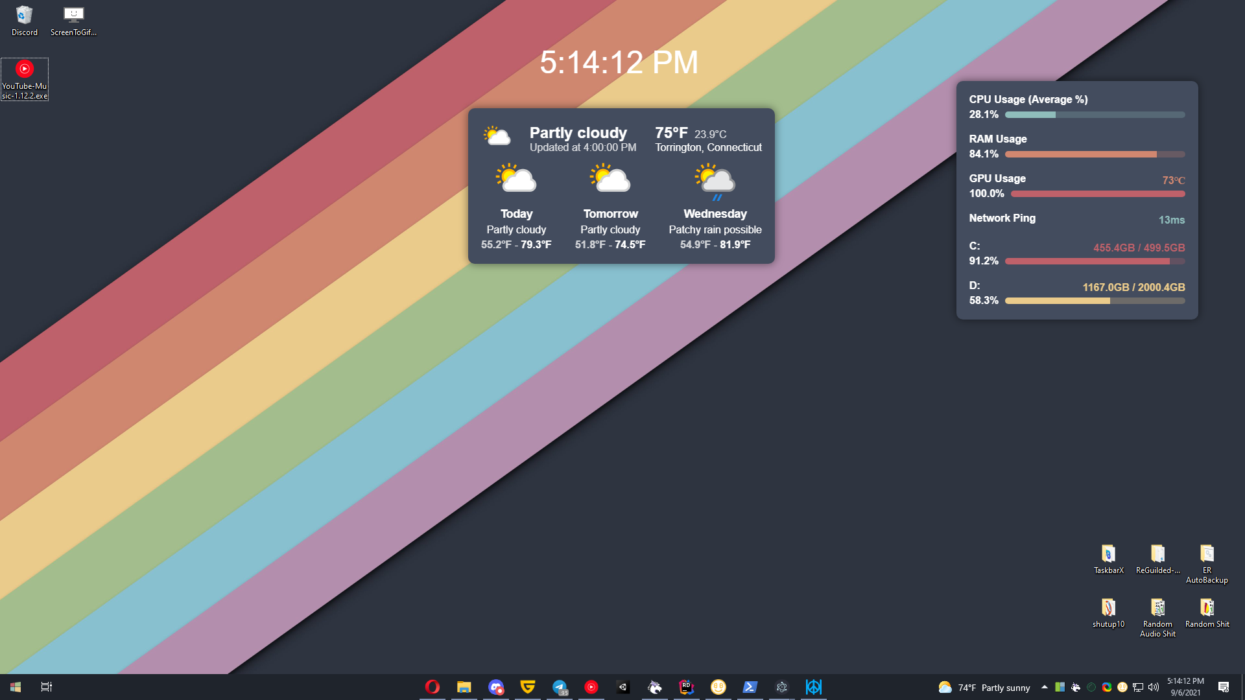The image size is (1245, 700).
Task: Select the Recycle Bin named Discord
Action: click(x=24, y=20)
